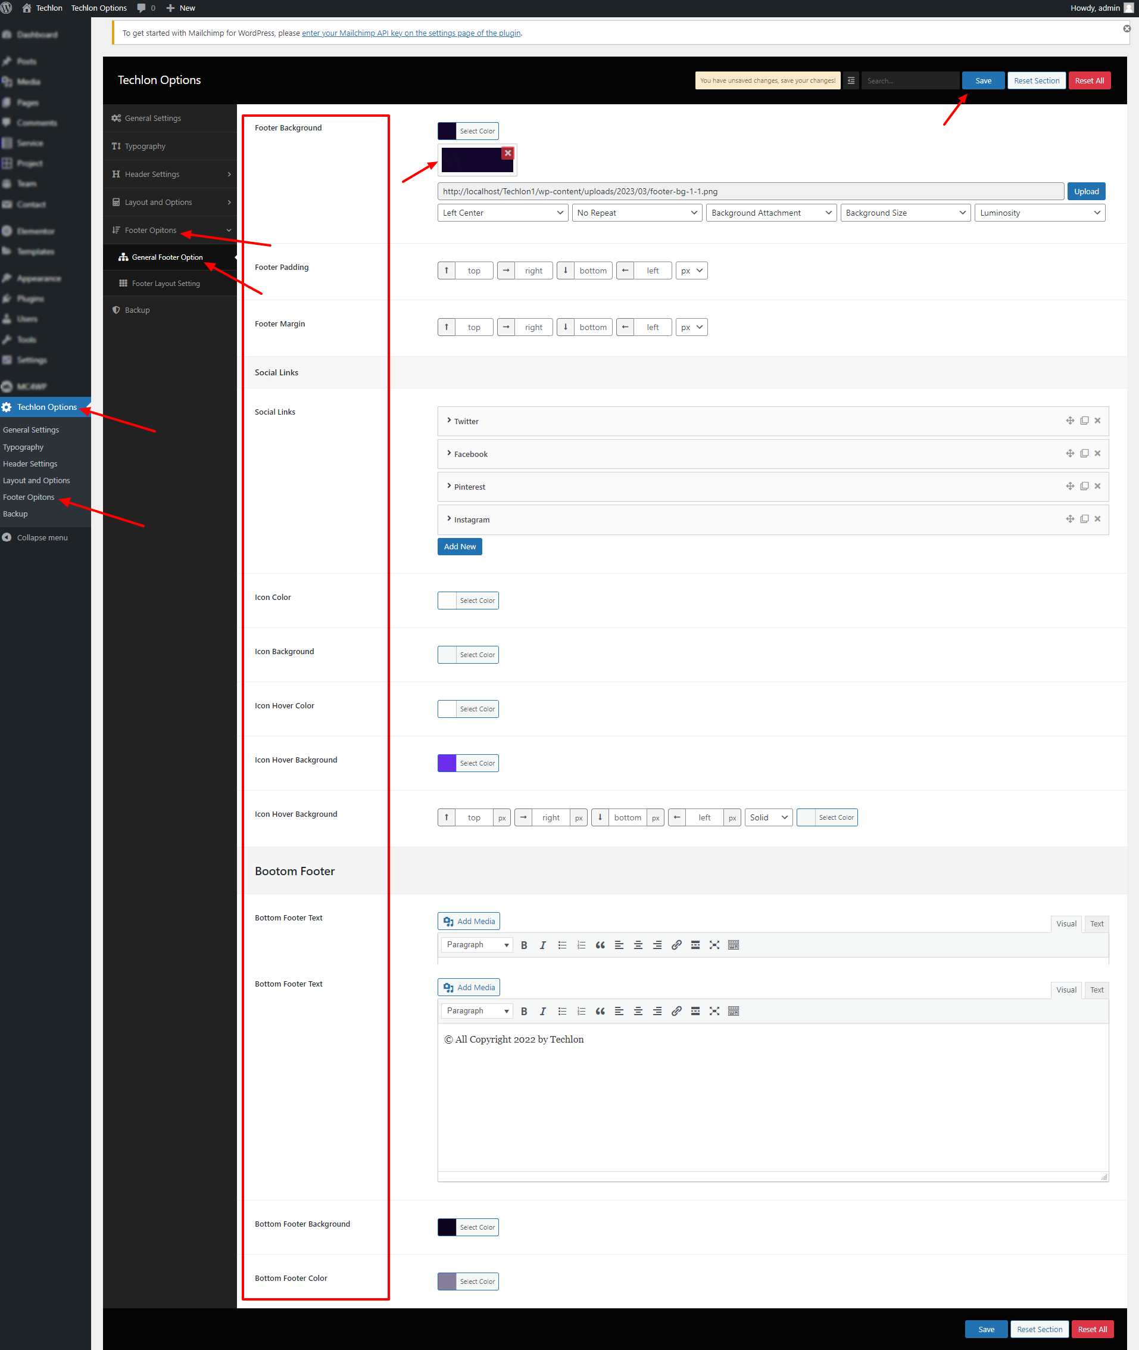This screenshot has height=1350, width=1139.
Task: Dismiss the Mailchimp notice
Action: click(1126, 29)
